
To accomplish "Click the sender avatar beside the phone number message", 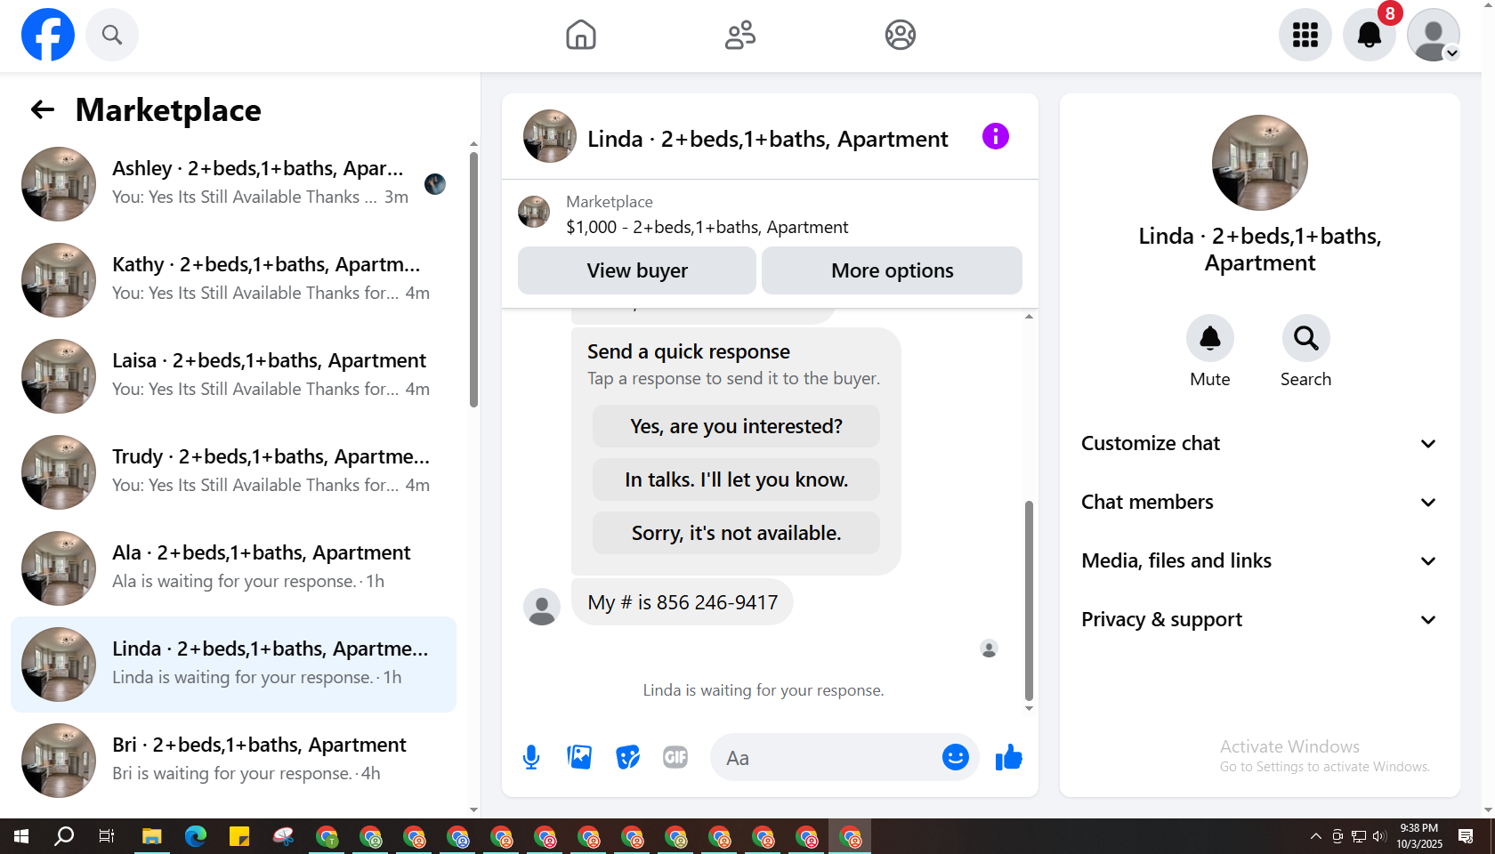I will click(x=542, y=607).
